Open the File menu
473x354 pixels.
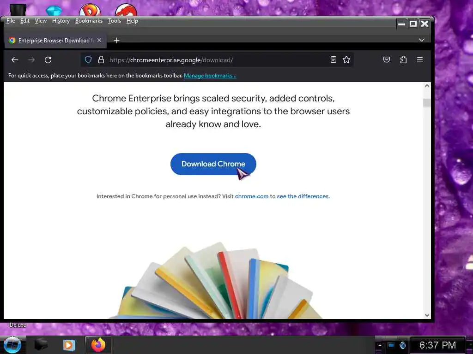tap(11, 21)
